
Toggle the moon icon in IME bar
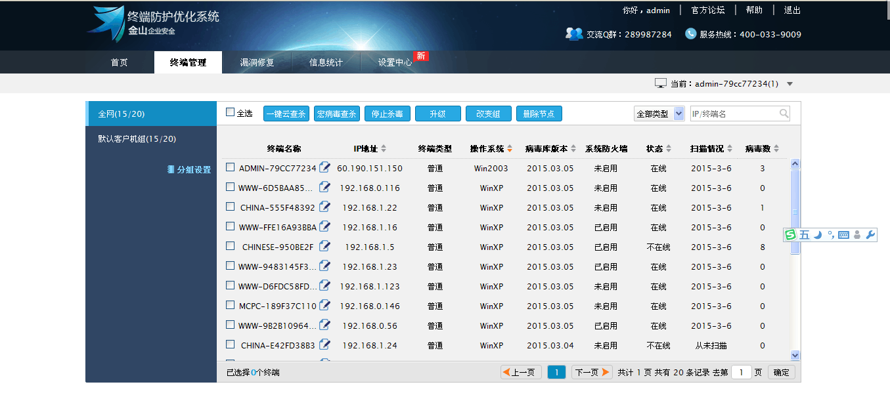click(818, 235)
